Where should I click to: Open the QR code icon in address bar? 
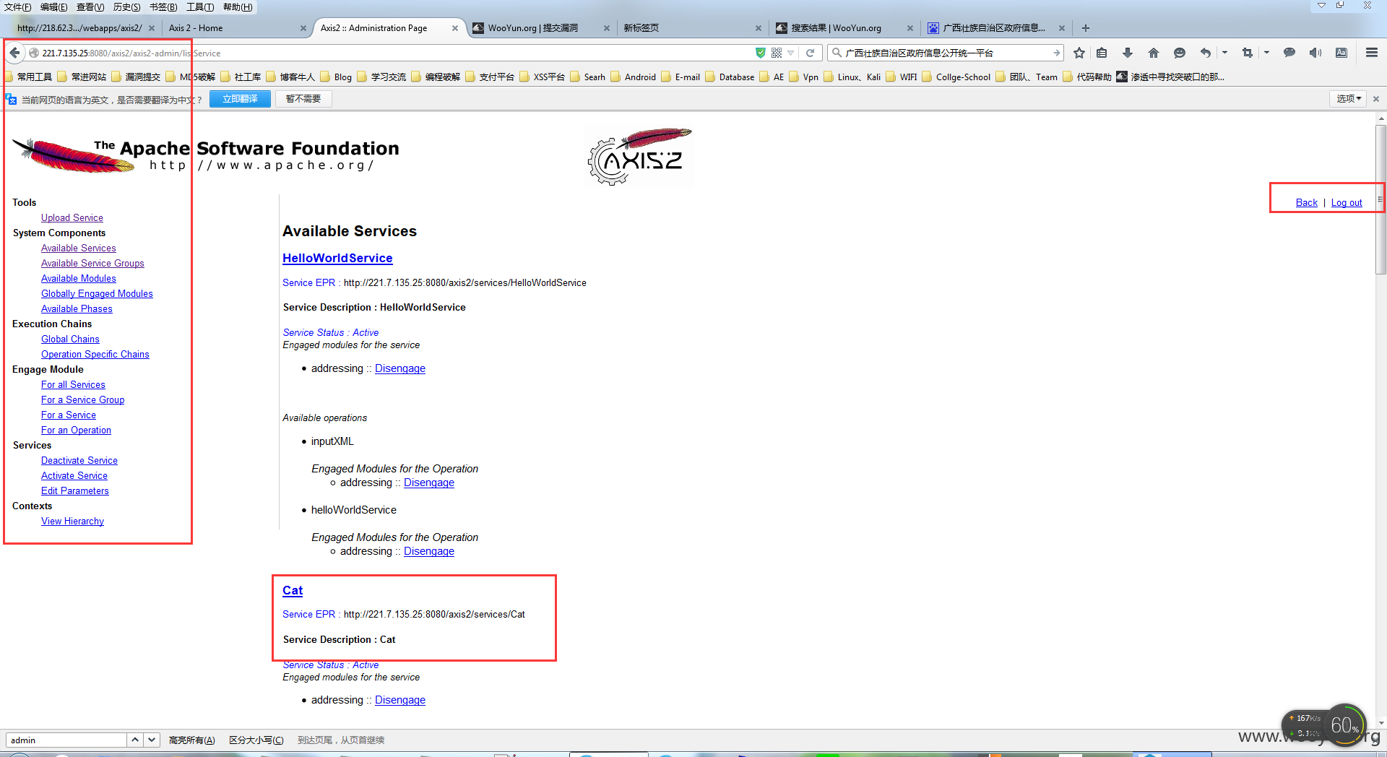pos(777,53)
